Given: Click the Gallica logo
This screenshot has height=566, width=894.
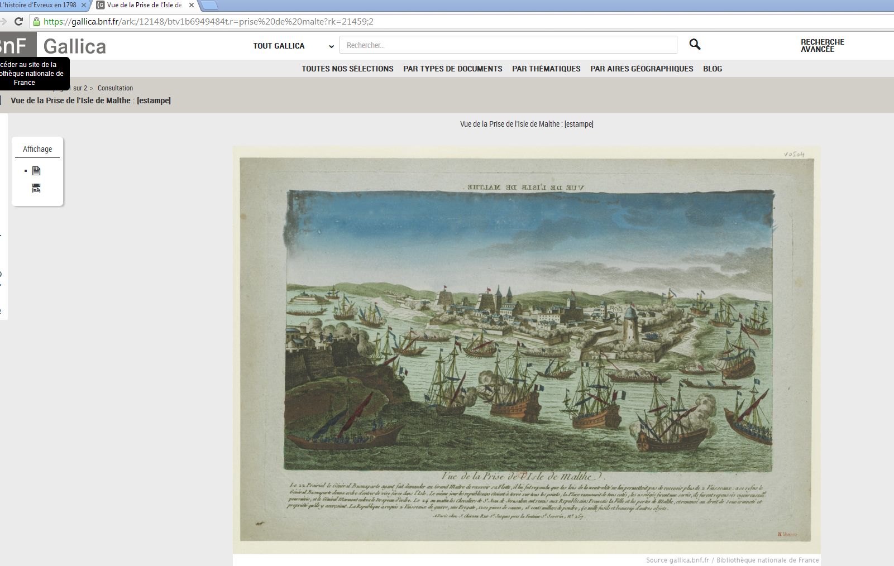Looking at the screenshot, I should coord(75,46).
